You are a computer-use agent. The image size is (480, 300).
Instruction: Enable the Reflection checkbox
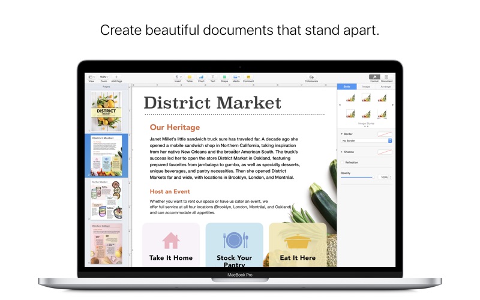coord(342,163)
